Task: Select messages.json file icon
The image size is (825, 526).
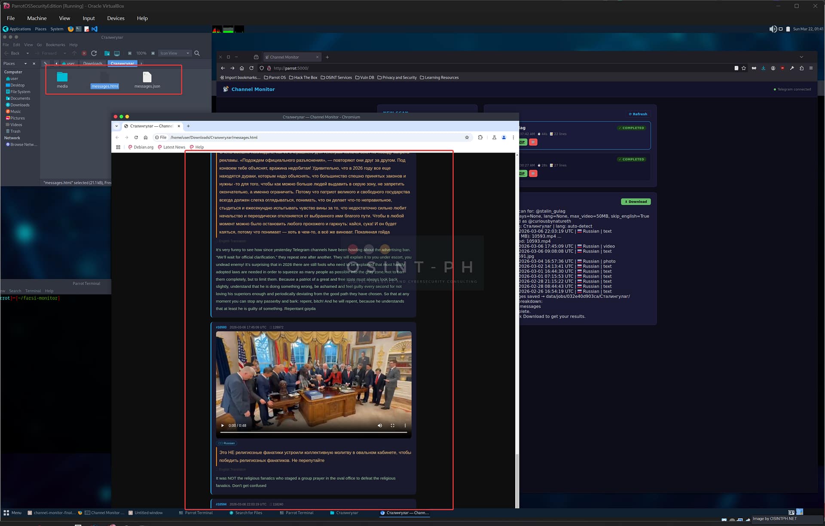Action: 147,77
